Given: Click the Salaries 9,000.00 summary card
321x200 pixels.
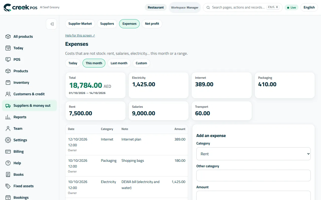Looking at the screenshot, I should point(158,111).
